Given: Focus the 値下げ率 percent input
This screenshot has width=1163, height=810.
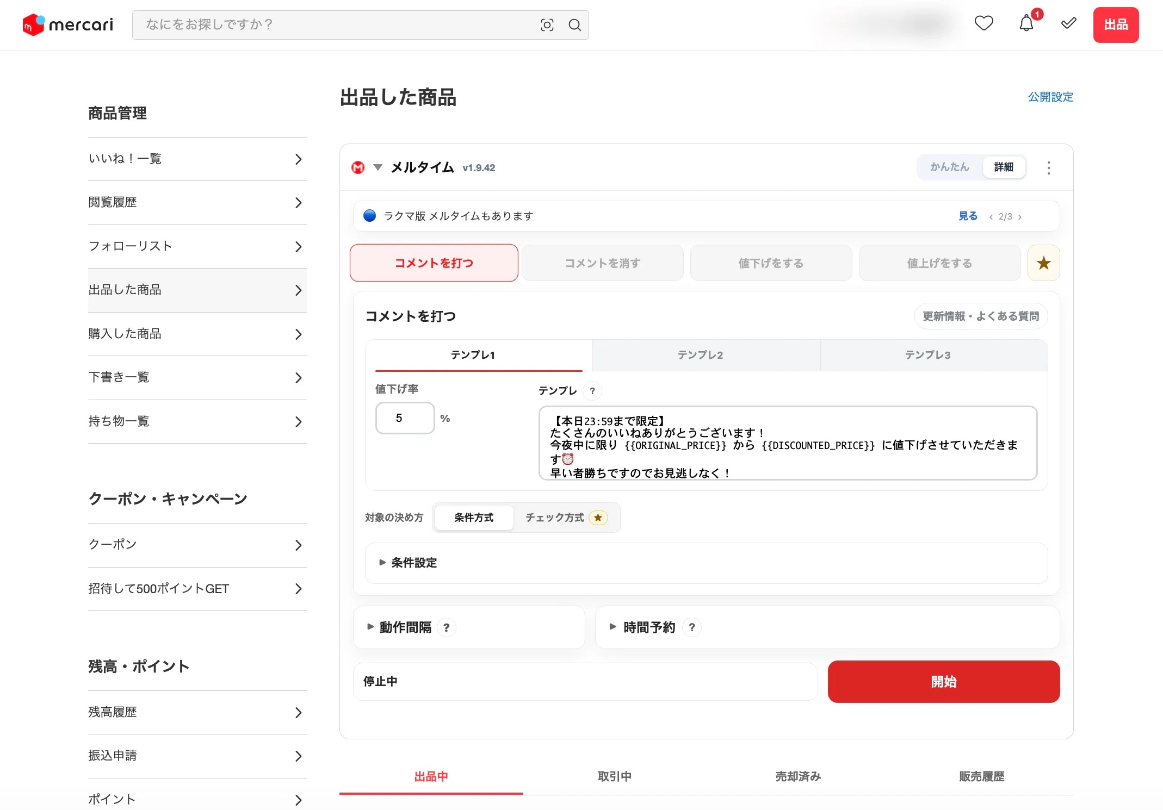Looking at the screenshot, I should (x=405, y=418).
